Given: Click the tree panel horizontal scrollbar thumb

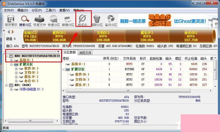Looking at the screenshot, I should (30, 121).
